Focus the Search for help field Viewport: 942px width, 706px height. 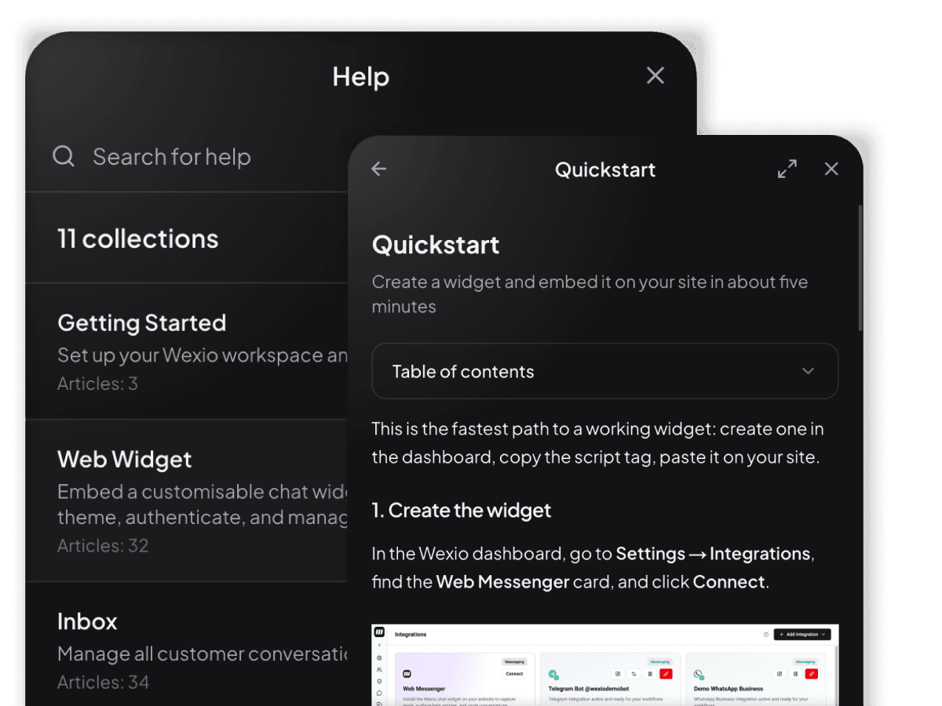[188, 157]
